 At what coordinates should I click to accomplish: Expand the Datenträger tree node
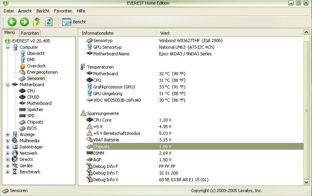pos(7,147)
